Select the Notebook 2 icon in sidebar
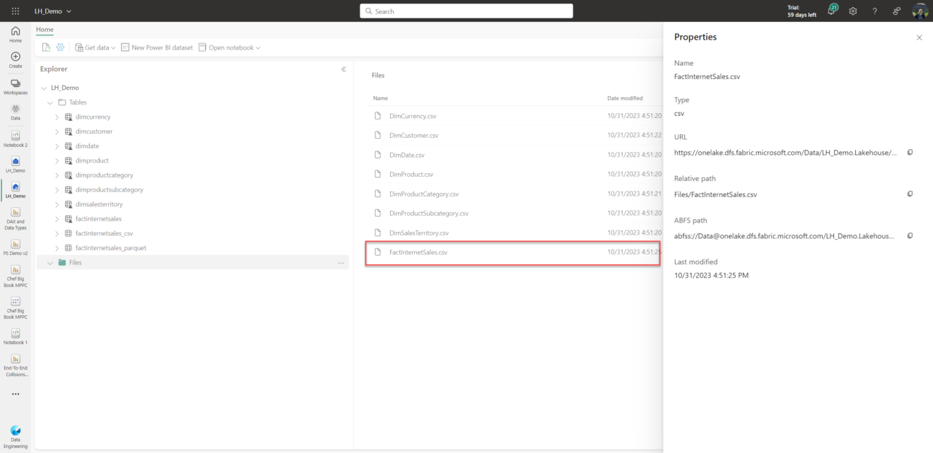This screenshot has height=453, width=933. [15, 134]
